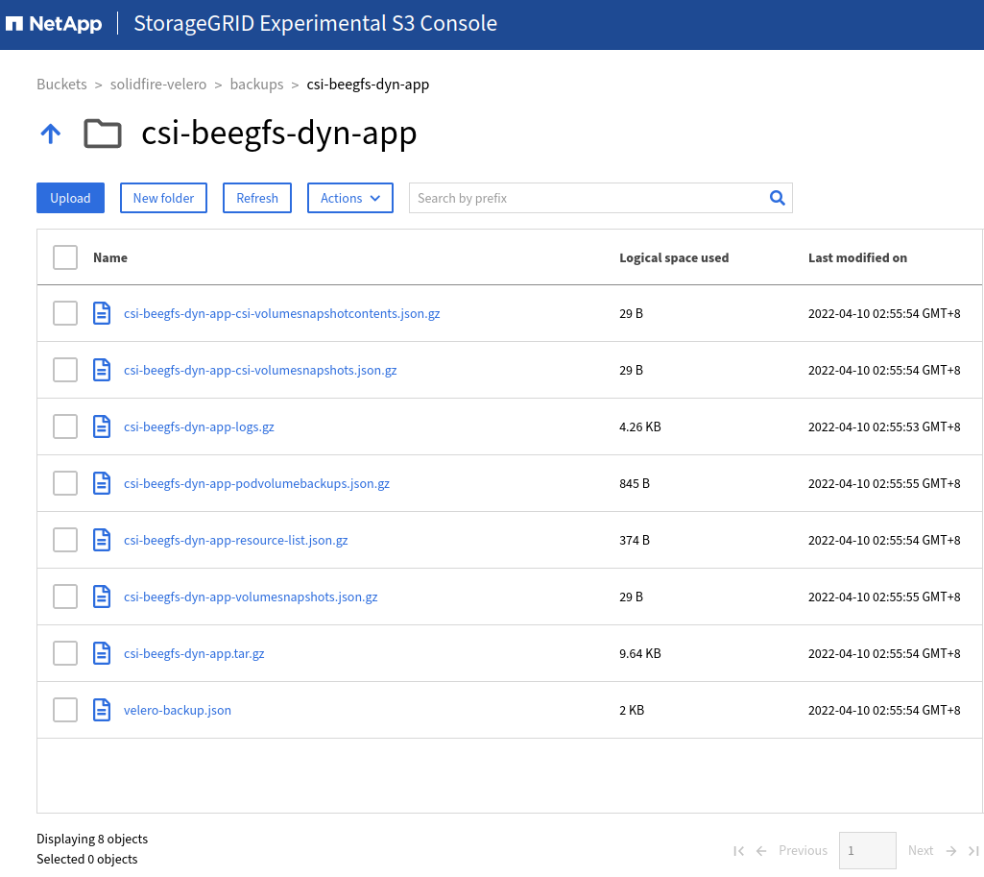The height and width of the screenshot is (877, 984).
Task: Check the select-all checkbox in header row
Action: pos(65,257)
